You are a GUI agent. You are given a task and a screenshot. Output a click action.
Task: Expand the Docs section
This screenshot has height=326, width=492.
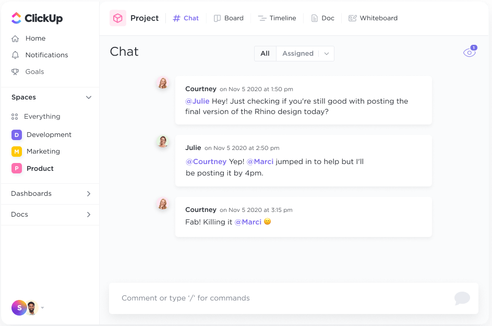[89, 215]
